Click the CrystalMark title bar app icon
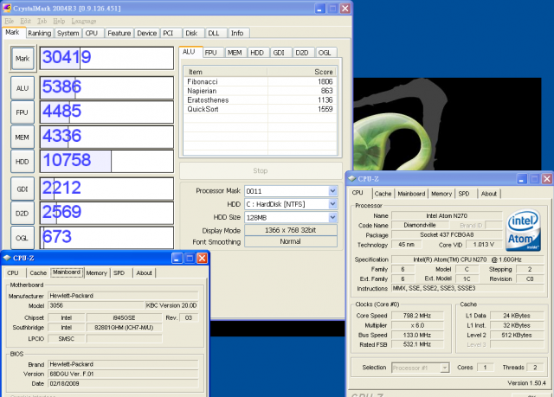Image resolution: width=554 pixels, height=397 pixels. [7, 8]
